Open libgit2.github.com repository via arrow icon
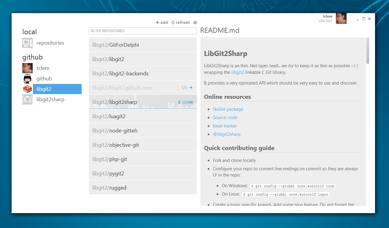Viewport: 389px width, 228px height. pos(191,88)
